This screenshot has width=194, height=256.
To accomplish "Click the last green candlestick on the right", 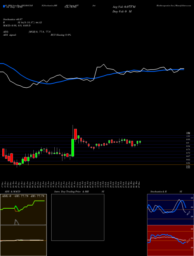I will [x=140, y=142].
